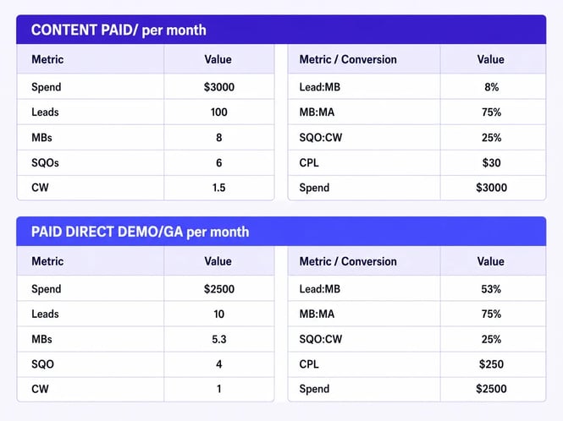Image resolution: width=563 pixels, height=421 pixels.
Task: Select the Leads value 10
Action: coord(219,314)
